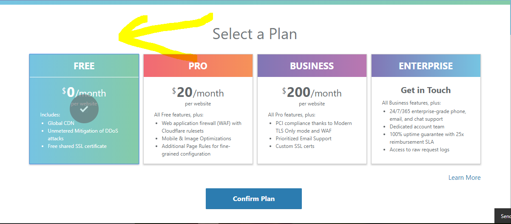Click the $20/month Pro price
This screenshot has width=511, height=224.
pos(198,93)
